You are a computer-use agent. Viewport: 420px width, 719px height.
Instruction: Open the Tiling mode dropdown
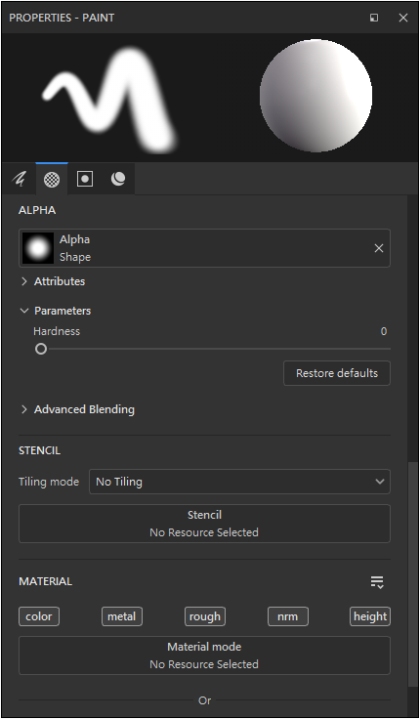click(x=240, y=482)
